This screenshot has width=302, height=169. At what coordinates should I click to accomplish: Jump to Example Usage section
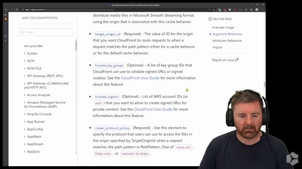click(x=223, y=27)
